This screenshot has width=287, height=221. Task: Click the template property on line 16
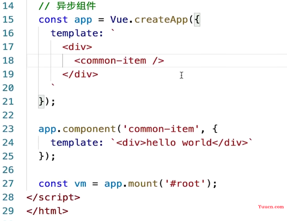coord(74,33)
